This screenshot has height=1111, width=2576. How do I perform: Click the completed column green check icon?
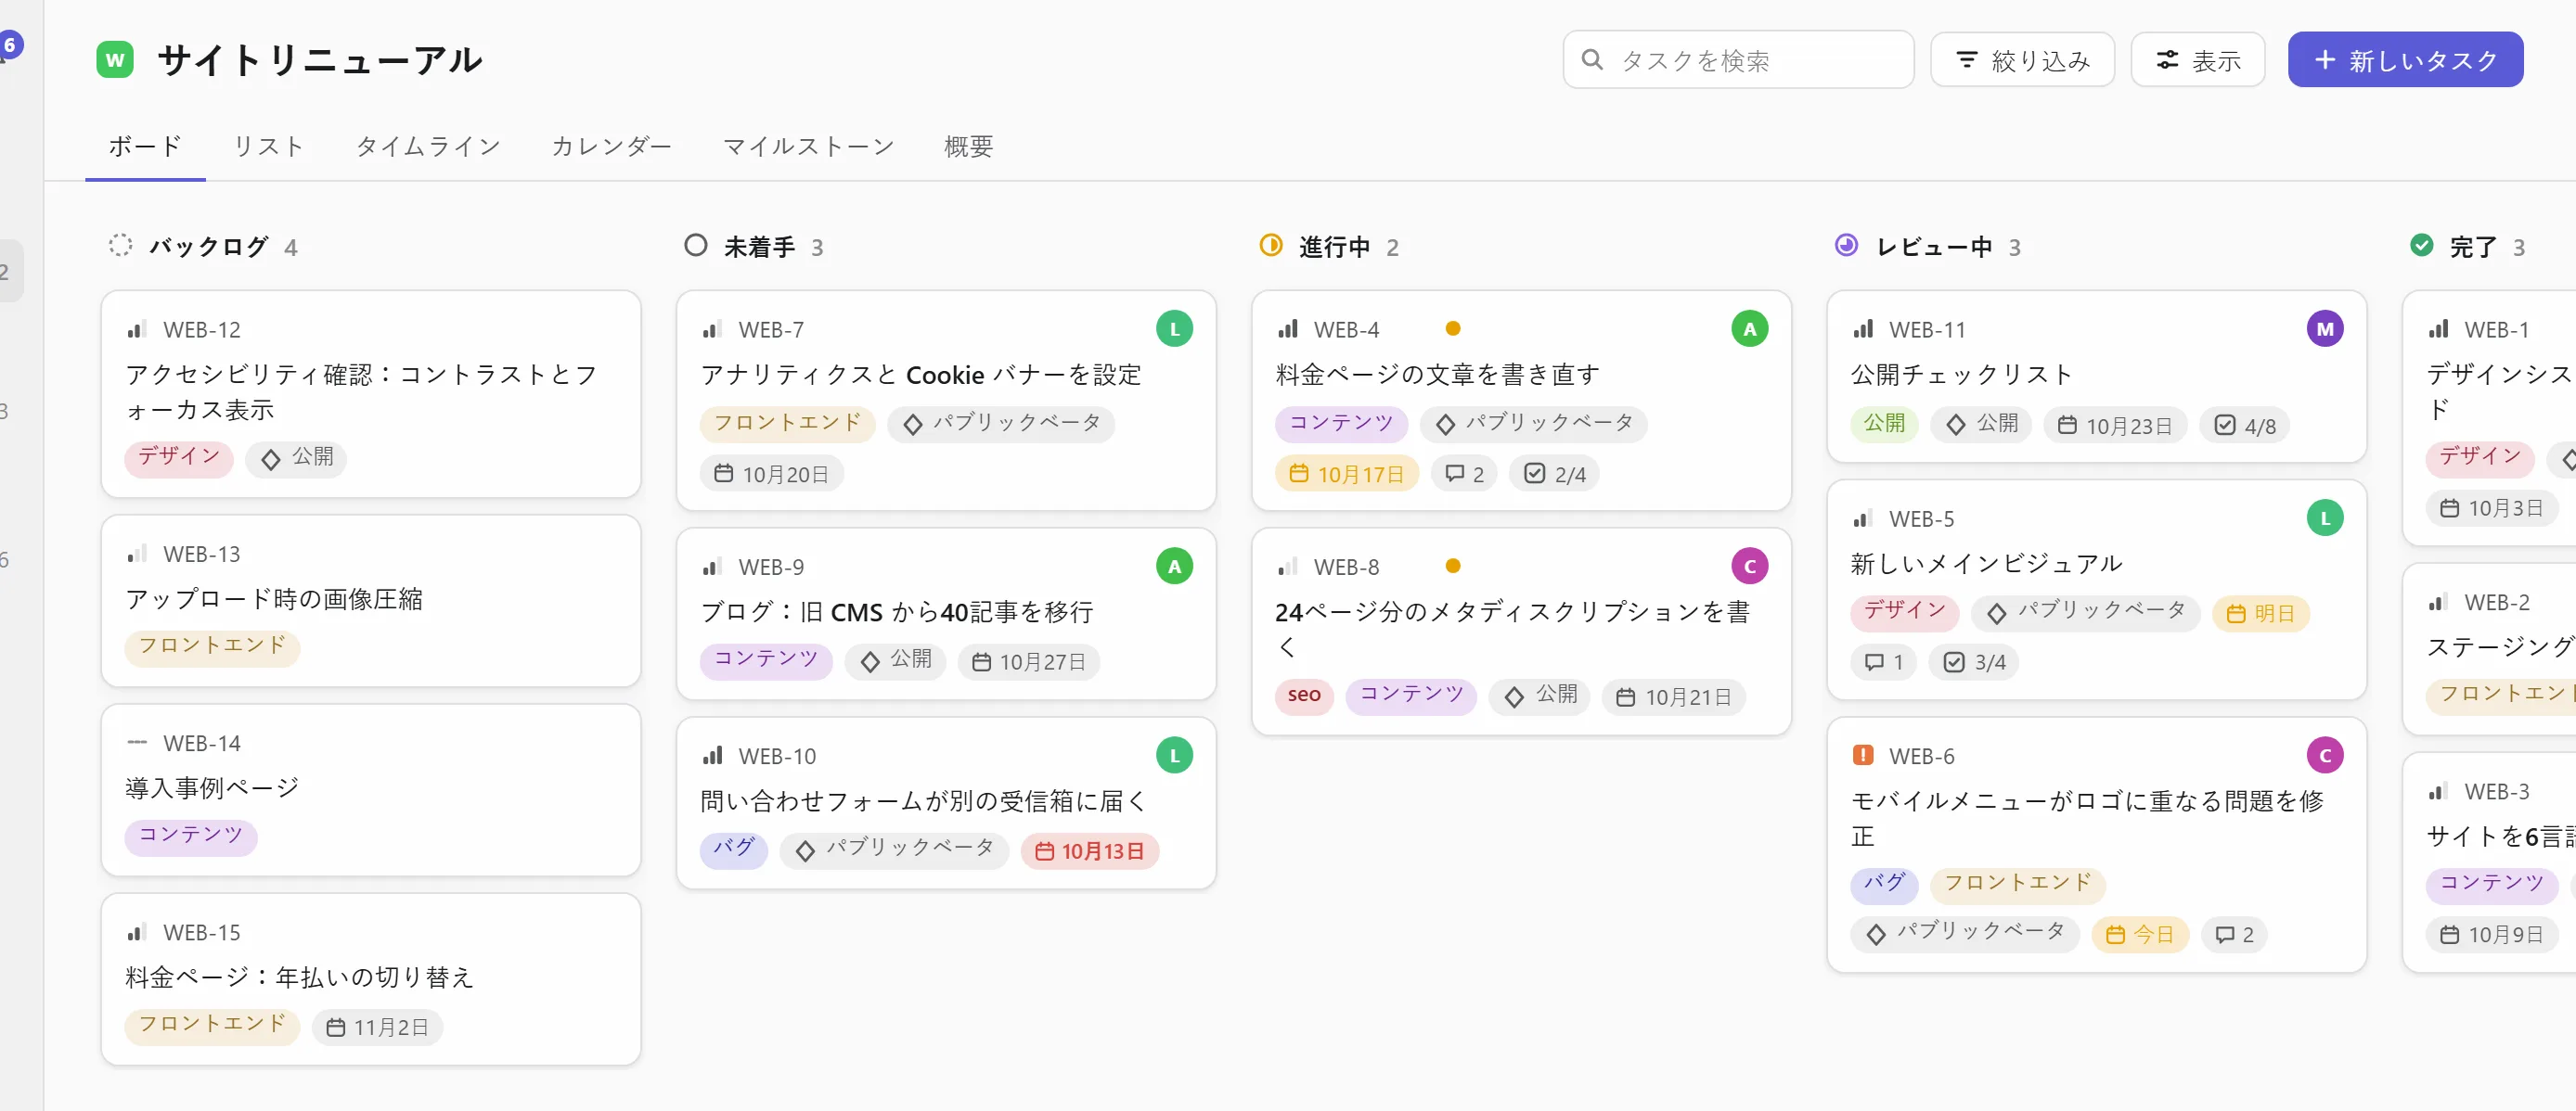(x=2421, y=246)
